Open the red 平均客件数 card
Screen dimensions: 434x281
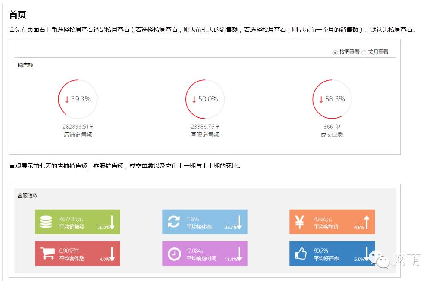tap(77, 254)
